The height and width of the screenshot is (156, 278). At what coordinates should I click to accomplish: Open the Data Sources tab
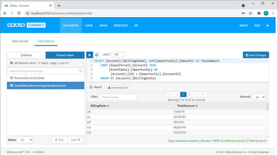[x=20, y=41]
